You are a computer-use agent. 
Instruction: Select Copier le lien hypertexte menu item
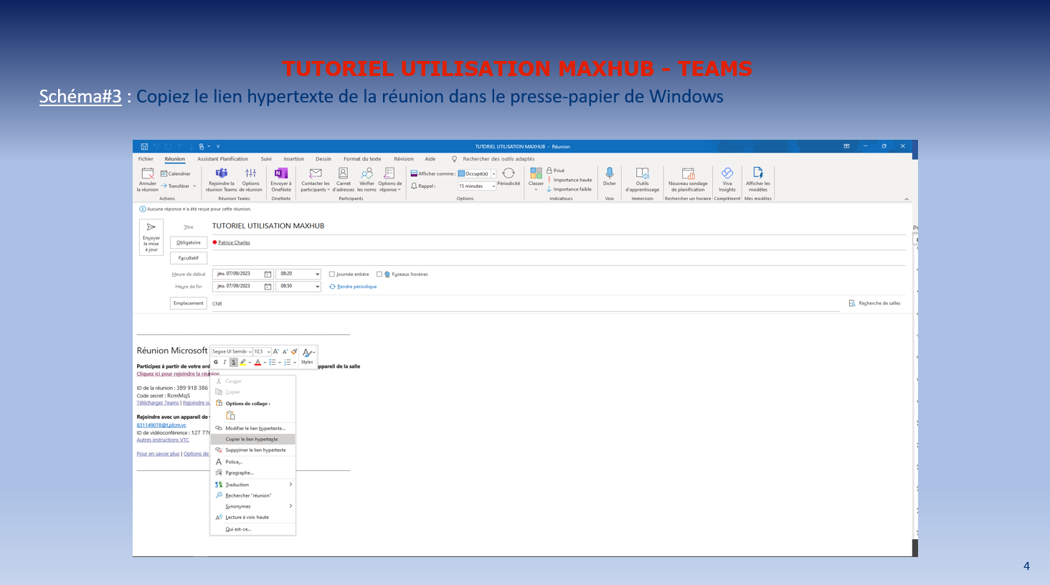252,439
